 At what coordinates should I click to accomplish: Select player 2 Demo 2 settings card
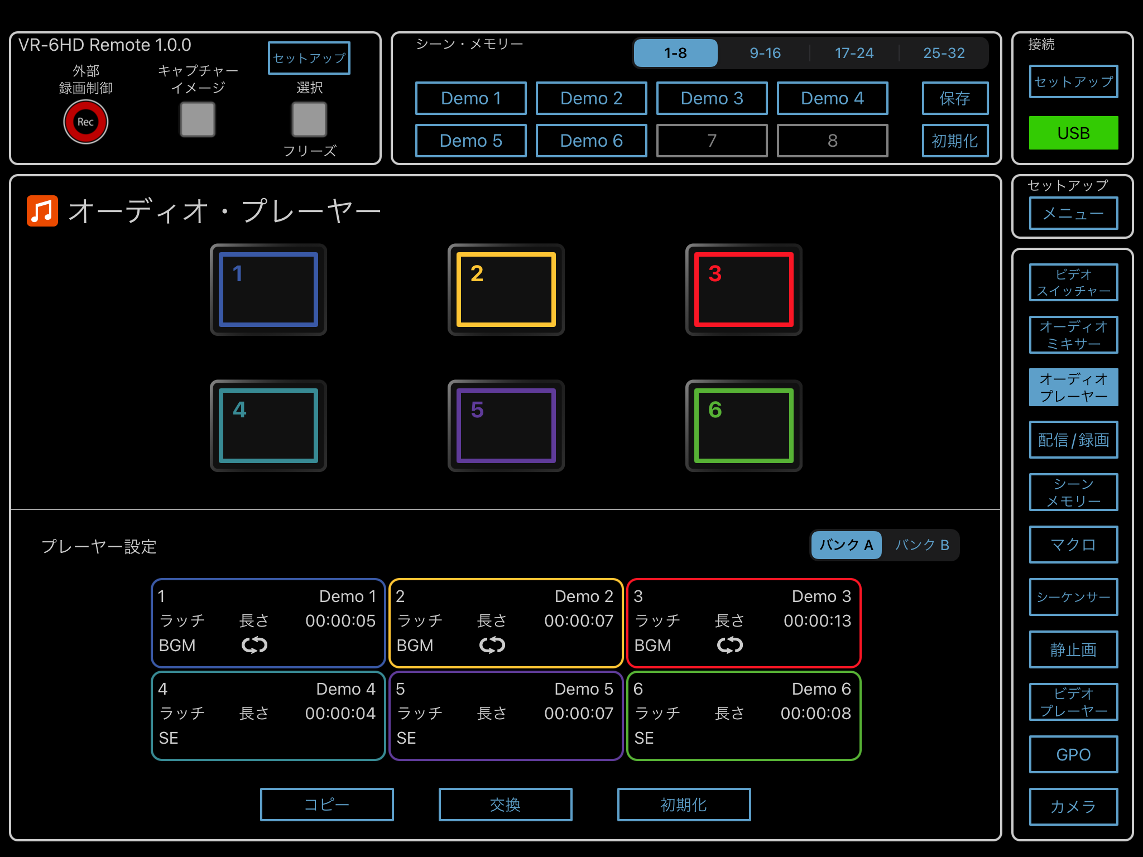point(506,623)
